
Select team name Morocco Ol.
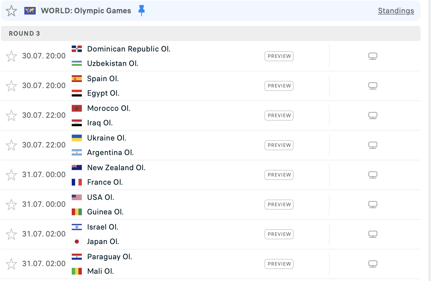click(109, 108)
